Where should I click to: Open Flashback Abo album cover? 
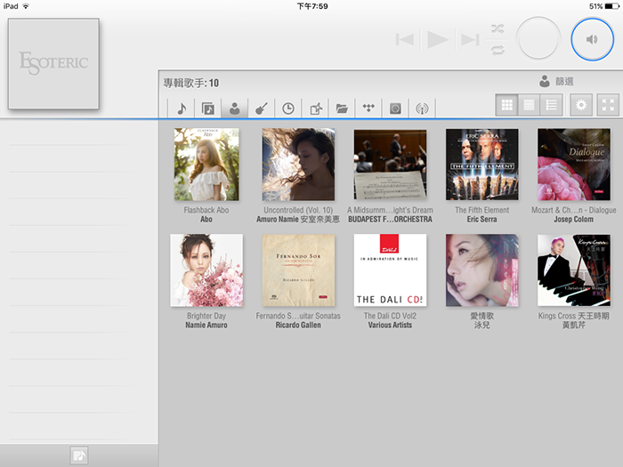pyautogui.click(x=206, y=164)
